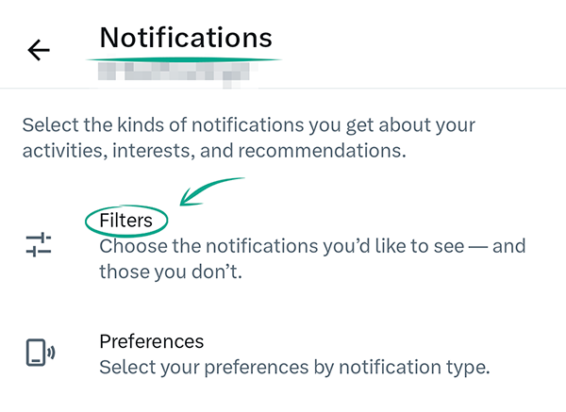Click the green underline below Notifications

189,60
